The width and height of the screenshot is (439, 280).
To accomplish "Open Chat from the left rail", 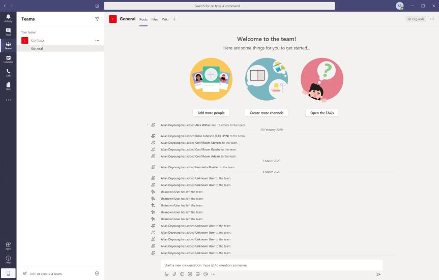I will tap(8, 32).
